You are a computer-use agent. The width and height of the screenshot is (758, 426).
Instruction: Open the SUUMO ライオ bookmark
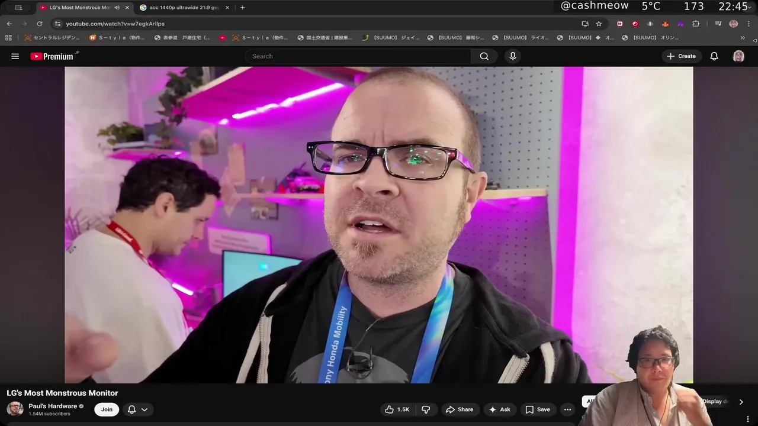point(521,37)
